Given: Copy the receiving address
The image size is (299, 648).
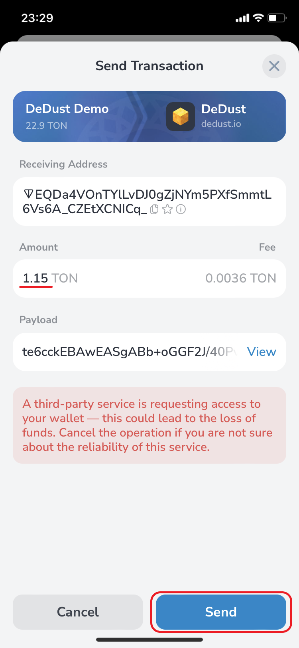Looking at the screenshot, I should click(155, 209).
